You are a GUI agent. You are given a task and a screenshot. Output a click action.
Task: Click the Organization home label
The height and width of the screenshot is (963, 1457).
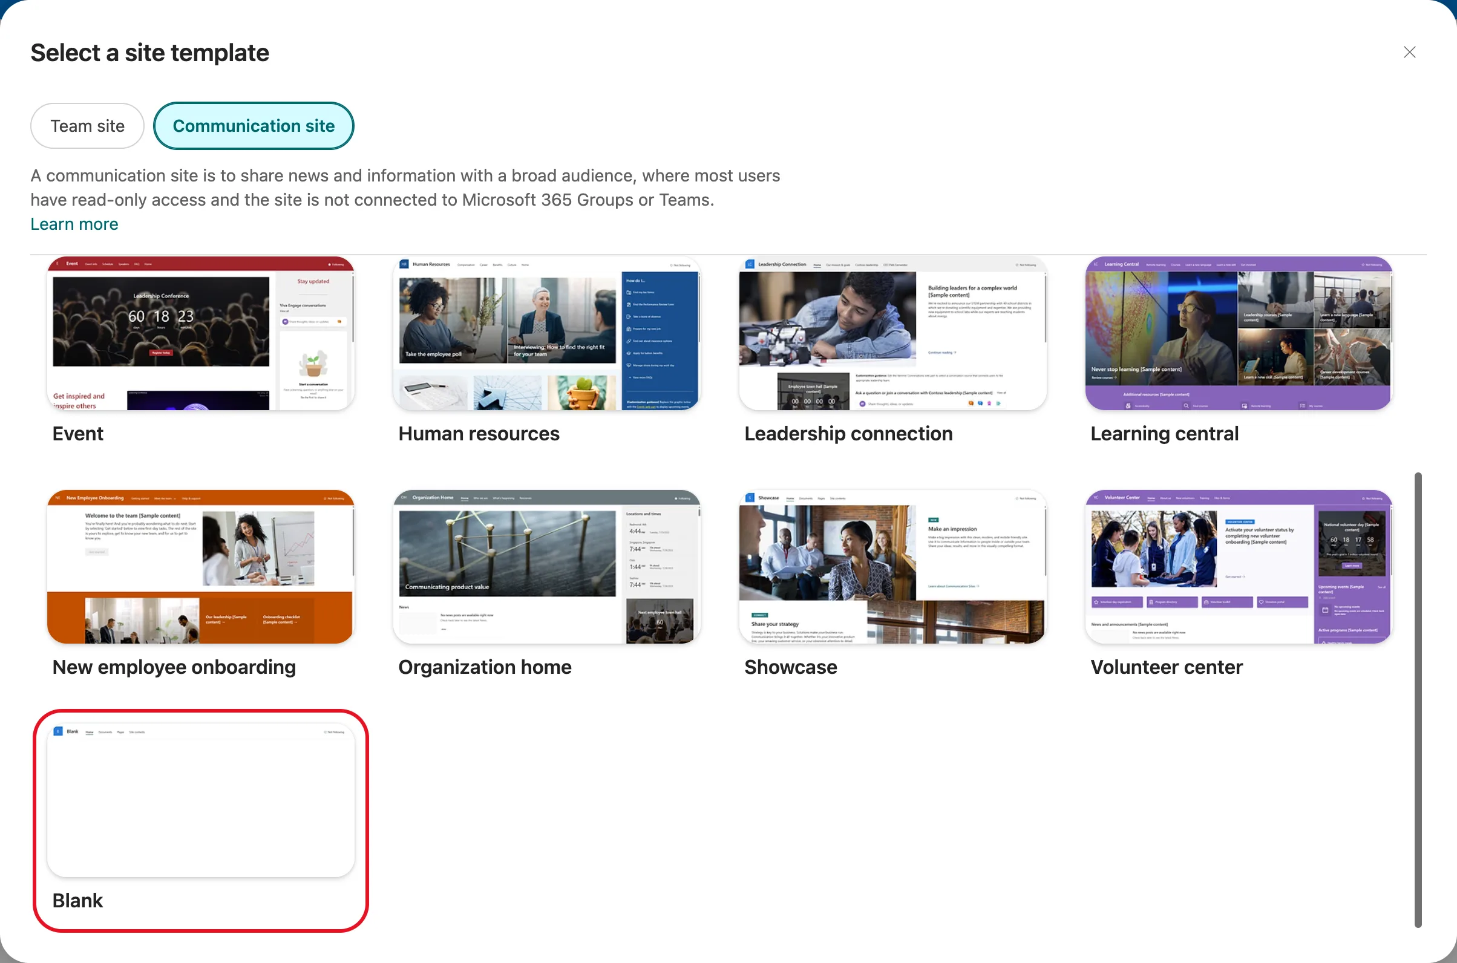point(485,667)
